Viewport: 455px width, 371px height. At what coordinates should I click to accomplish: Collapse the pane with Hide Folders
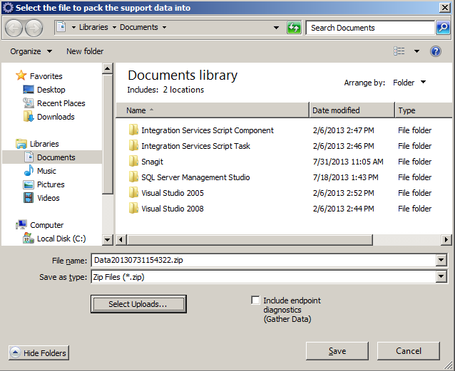(x=39, y=352)
